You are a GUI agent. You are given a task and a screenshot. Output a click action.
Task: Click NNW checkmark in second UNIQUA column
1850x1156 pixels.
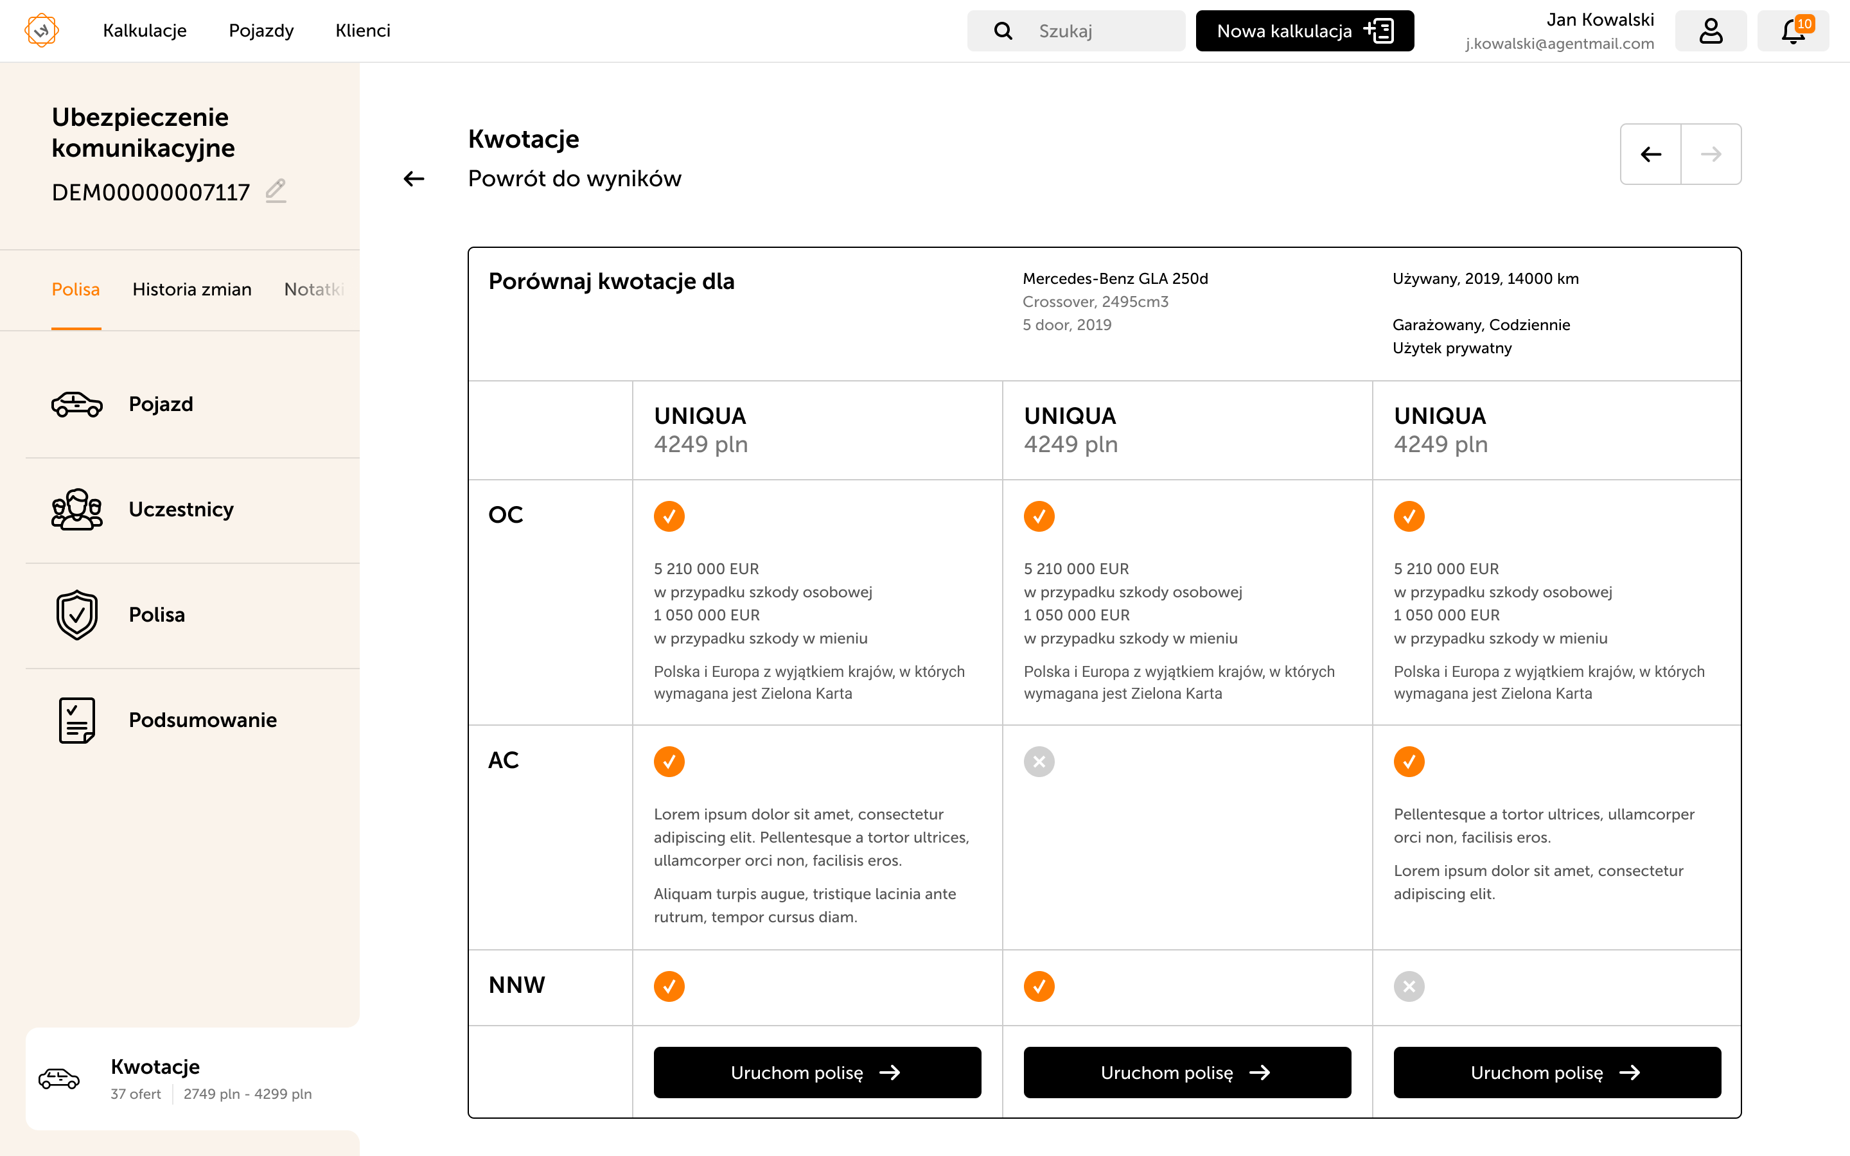pyautogui.click(x=1039, y=986)
